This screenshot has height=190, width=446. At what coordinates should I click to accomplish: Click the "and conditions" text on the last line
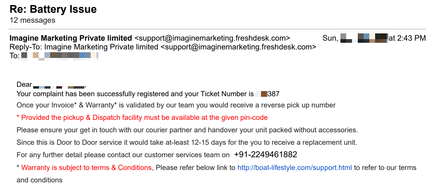pyautogui.click(x=40, y=180)
